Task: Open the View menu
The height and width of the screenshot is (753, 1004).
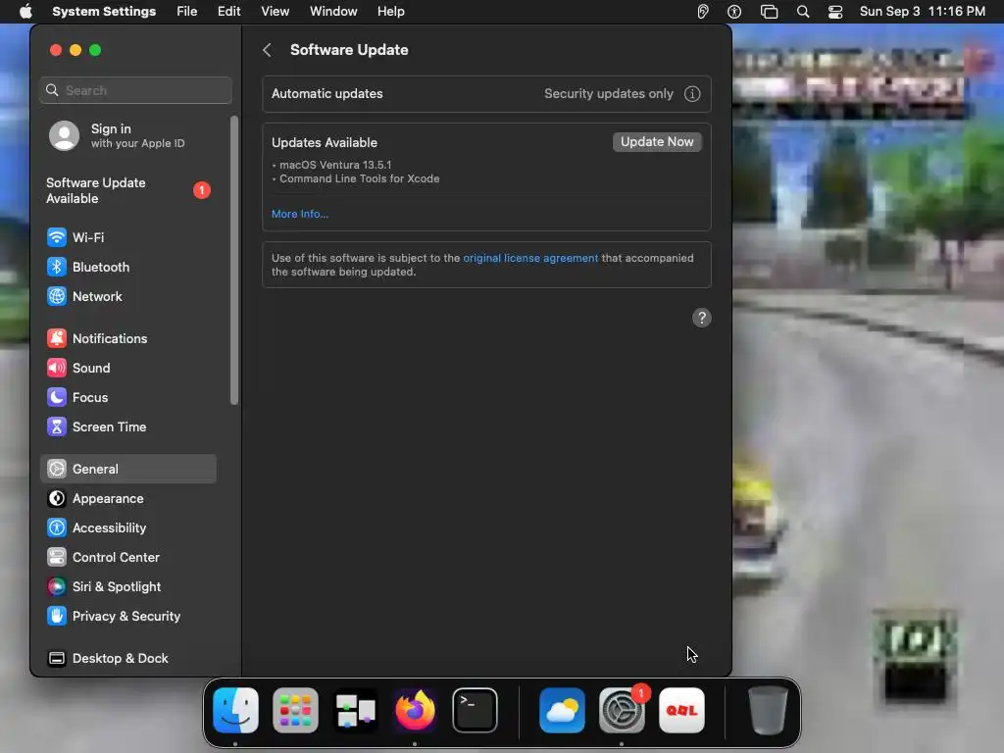Action: click(x=276, y=12)
